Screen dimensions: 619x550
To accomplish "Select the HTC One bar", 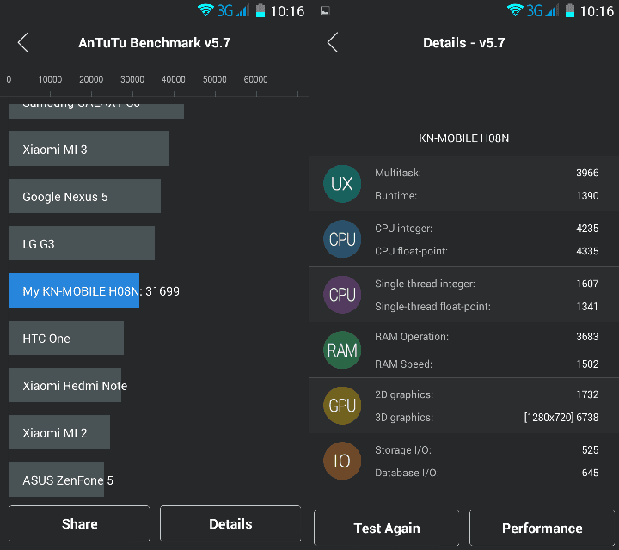I will coord(66,338).
